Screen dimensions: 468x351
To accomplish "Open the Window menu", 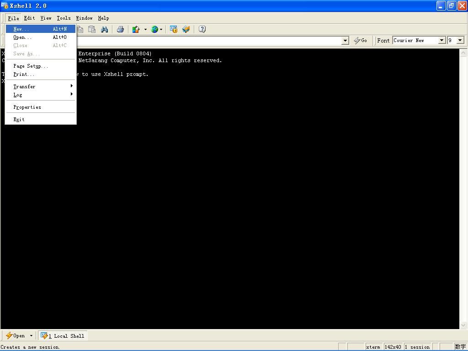I will pyautogui.click(x=84, y=18).
